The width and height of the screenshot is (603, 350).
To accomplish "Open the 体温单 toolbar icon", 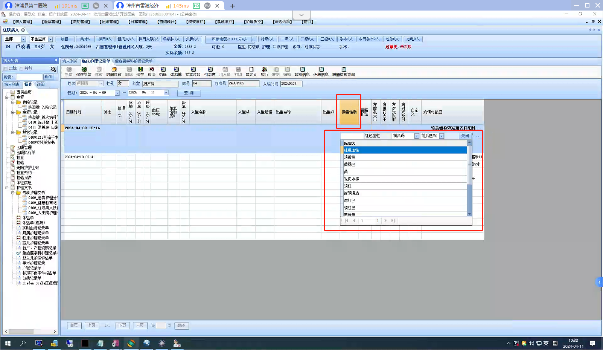I will tap(176, 70).
